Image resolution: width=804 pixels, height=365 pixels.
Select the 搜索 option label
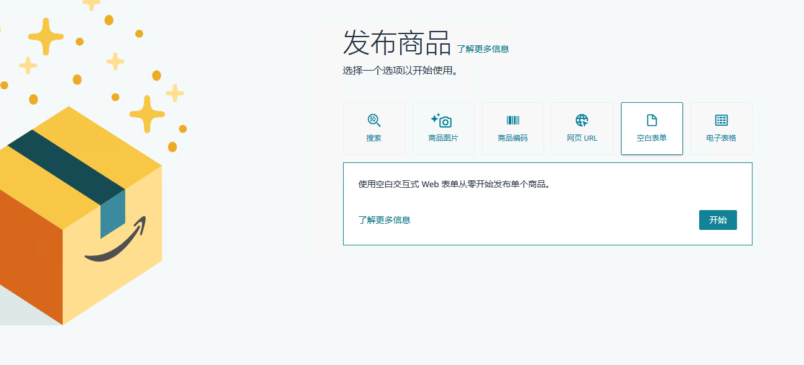(373, 138)
